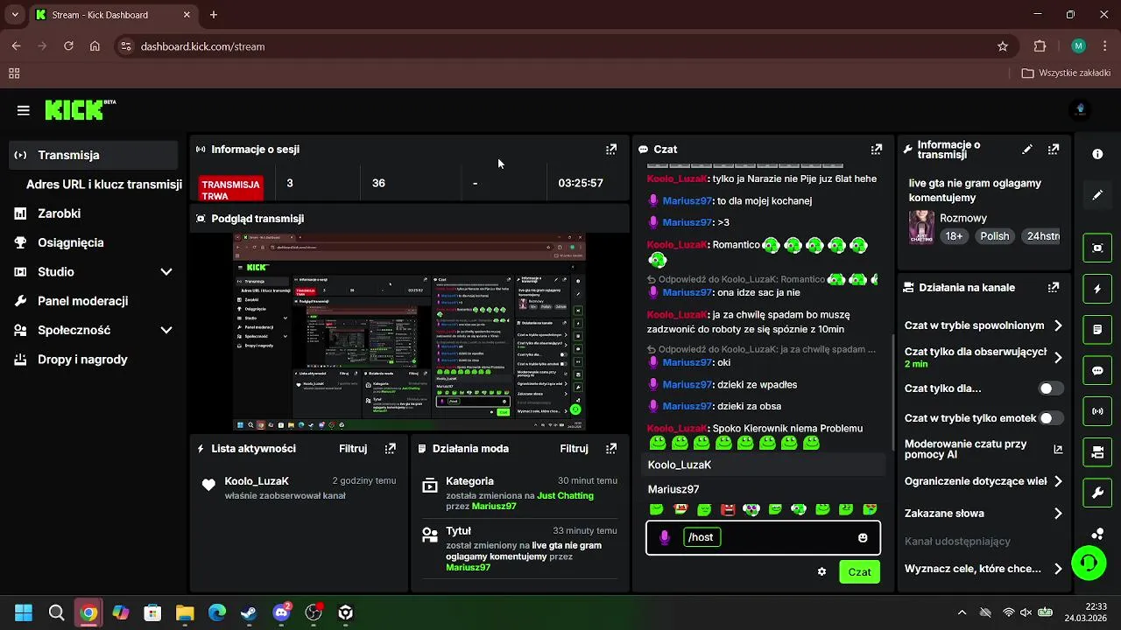Select Transmisja in the sidebar
This screenshot has width=1121, height=630.
coord(94,155)
